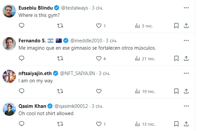Viewport: 199px width, 131px height.
Task: Open @meddle2010 profile handle
Action: click(x=86, y=41)
